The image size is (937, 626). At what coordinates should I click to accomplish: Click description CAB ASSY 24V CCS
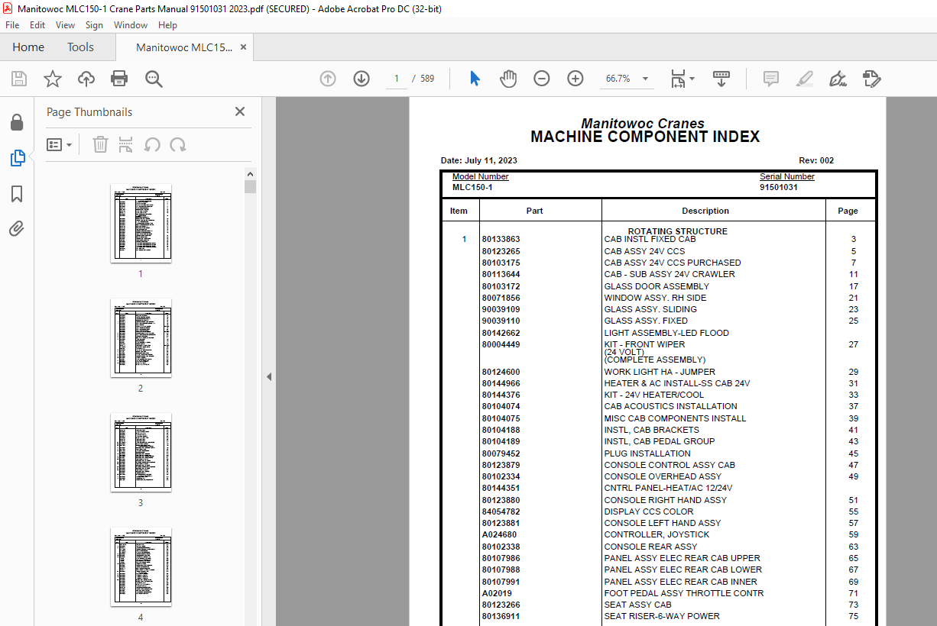[x=644, y=251]
